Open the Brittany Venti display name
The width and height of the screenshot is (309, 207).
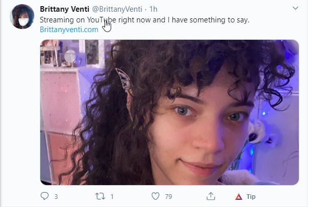[x=64, y=9]
